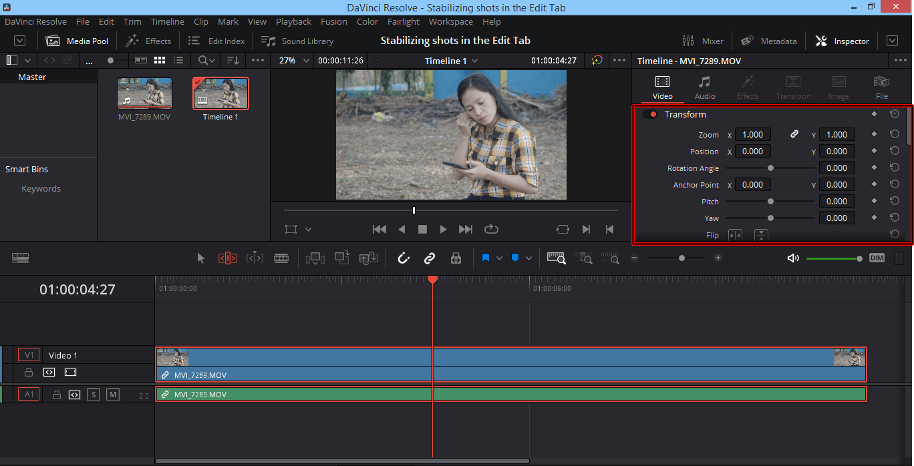Click the Zoom X value field
914x466 pixels.
(x=753, y=134)
